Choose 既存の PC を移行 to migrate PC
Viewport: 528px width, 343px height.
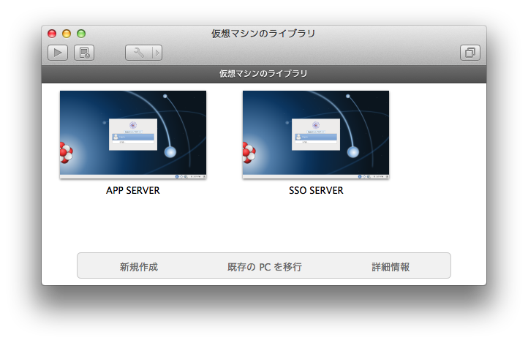pos(264,267)
